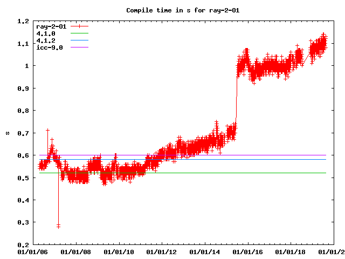Click the 01/01/16 x-axis date label
This screenshot has width=345, height=259.
coord(248,251)
